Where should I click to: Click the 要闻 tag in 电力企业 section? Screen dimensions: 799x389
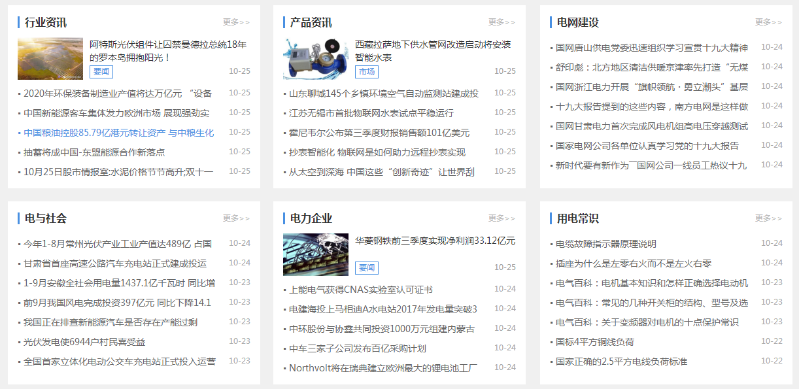click(x=367, y=267)
